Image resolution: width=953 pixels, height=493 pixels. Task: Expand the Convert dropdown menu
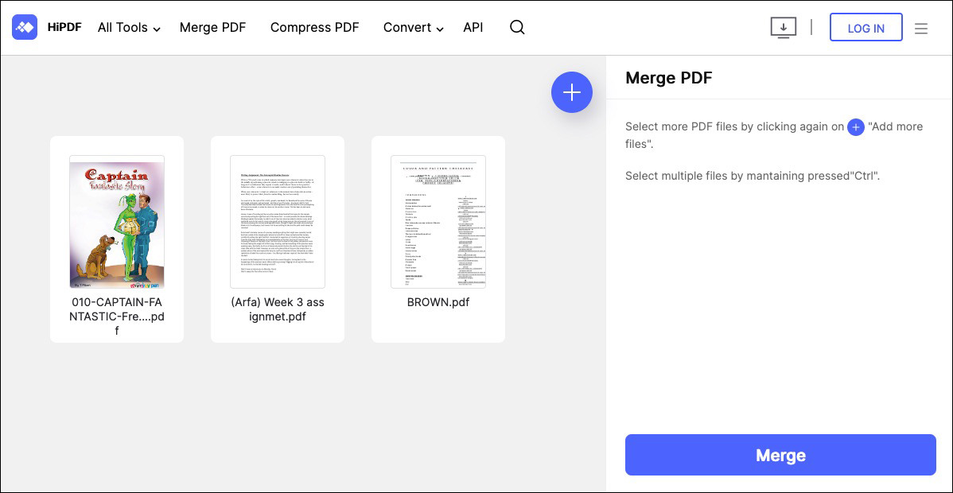(x=414, y=28)
